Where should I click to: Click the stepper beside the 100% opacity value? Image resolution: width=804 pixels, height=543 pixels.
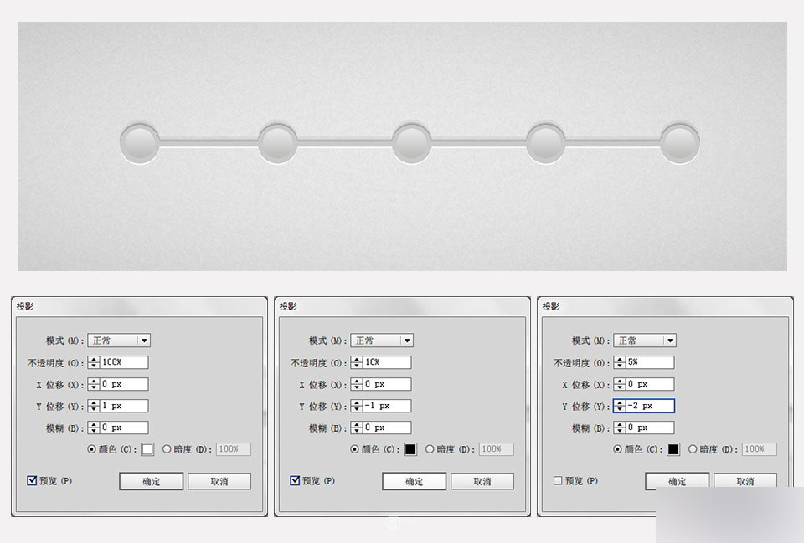coord(94,362)
